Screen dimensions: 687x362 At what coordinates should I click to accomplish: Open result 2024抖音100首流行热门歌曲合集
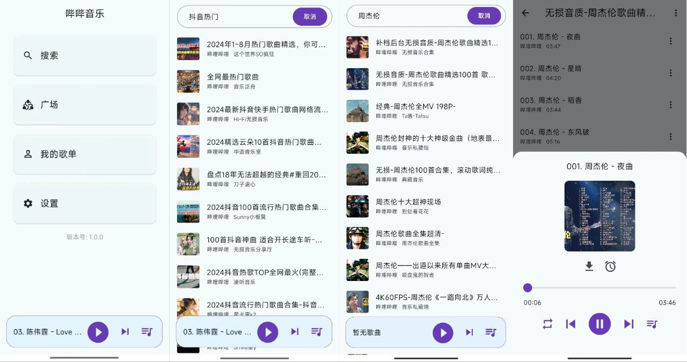254,211
